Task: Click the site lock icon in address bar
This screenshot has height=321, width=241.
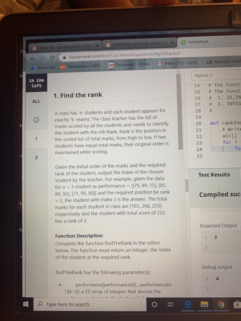Action: [x=64, y=57]
